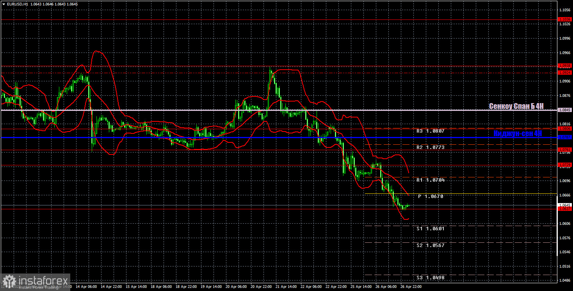Select the 1.0966 price axis label
Screen dimensions: 573x291
pos(565,53)
